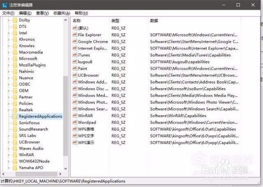Click the tree vertical scrollbar thumb
The width and height of the screenshot is (263, 187).
point(66,116)
